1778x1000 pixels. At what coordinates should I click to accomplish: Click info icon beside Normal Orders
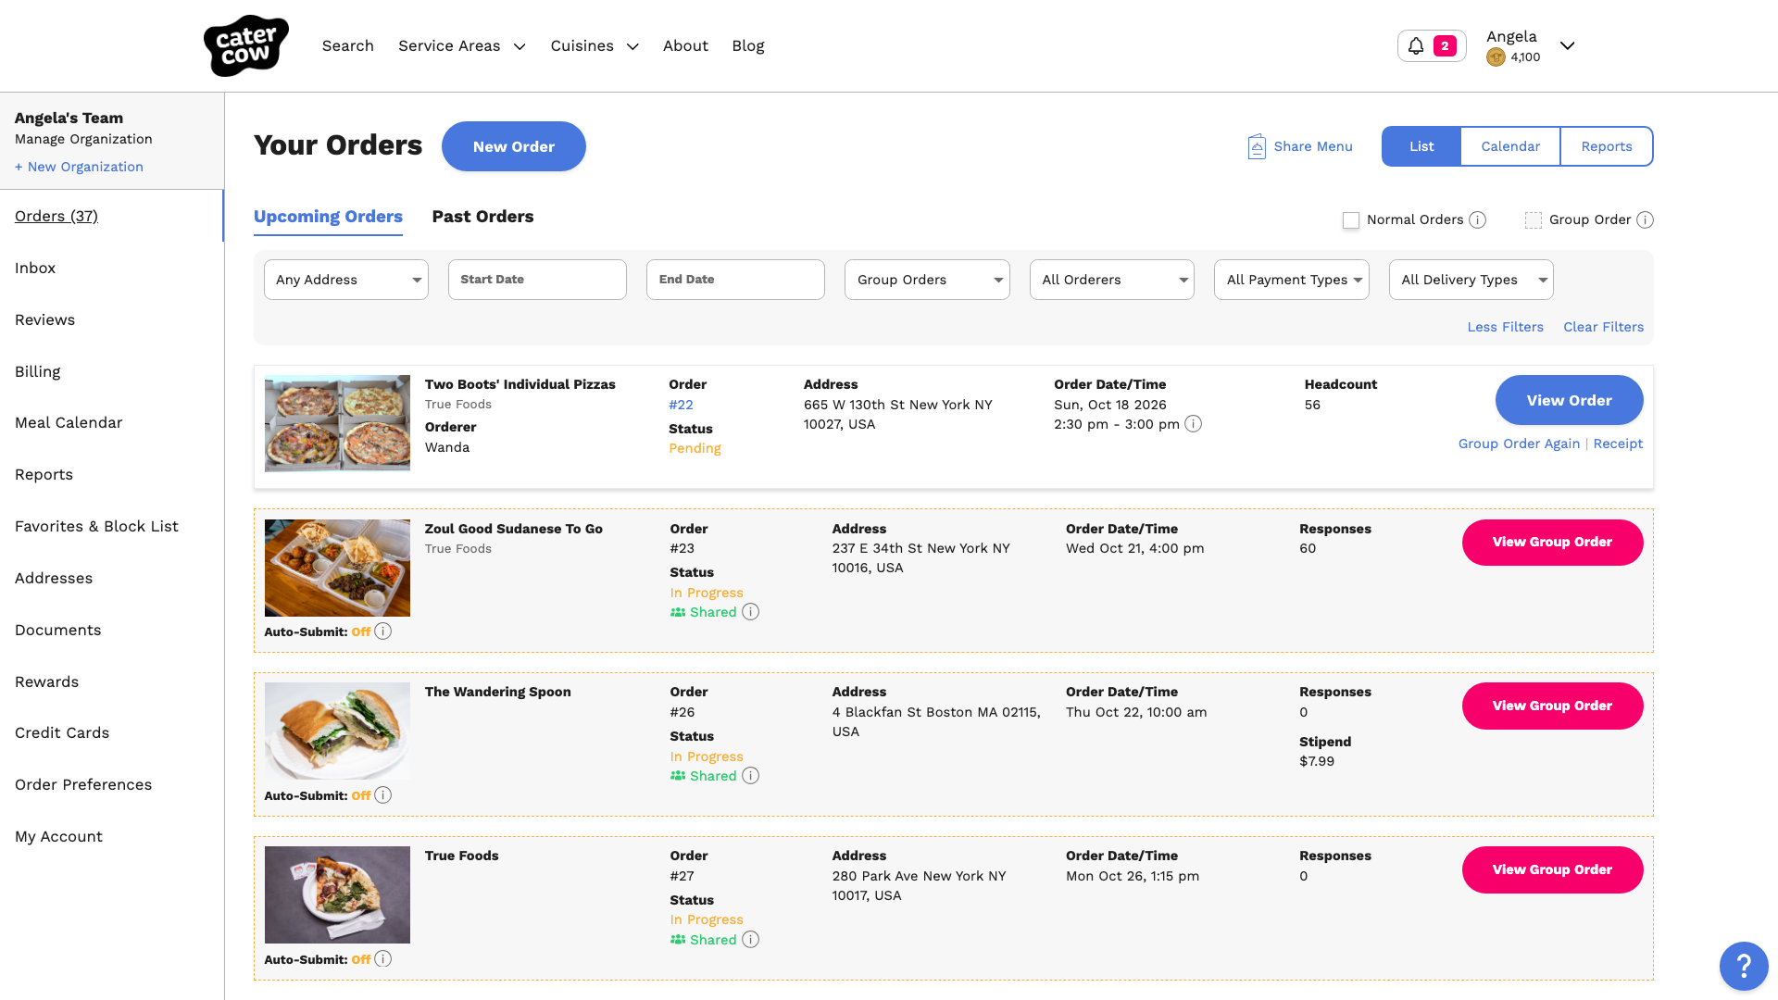pyautogui.click(x=1478, y=219)
